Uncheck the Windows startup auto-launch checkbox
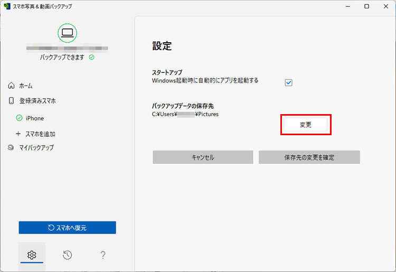Image resolution: width=396 pixels, height=272 pixels. pos(288,82)
